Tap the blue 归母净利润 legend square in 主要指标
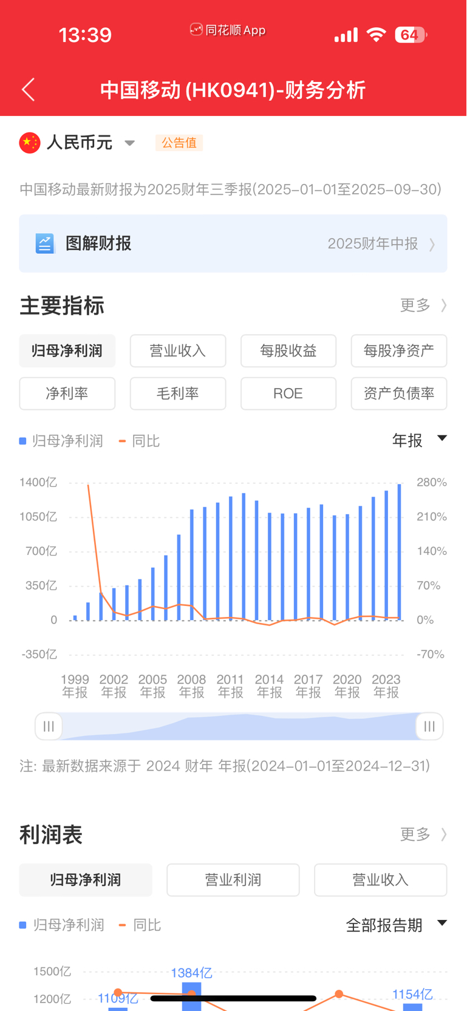The image size is (467, 1011). (x=23, y=441)
